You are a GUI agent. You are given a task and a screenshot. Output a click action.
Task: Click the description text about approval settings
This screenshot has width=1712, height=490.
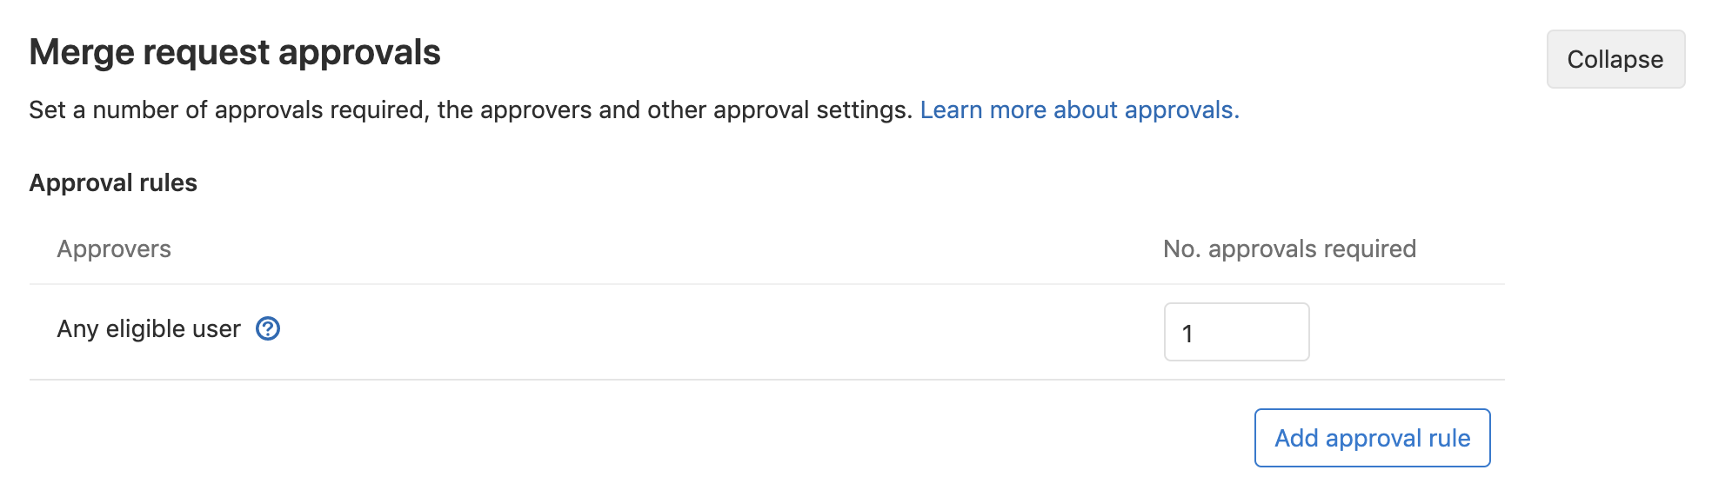470,110
